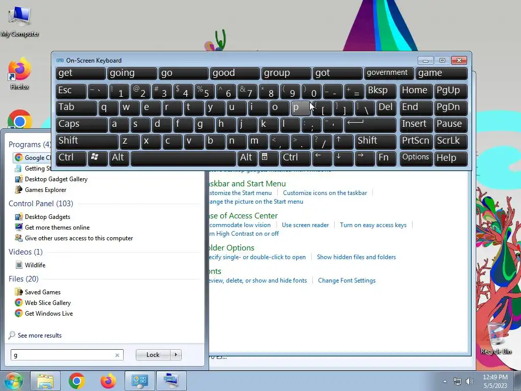The width and height of the screenshot is (521, 391).
Task: Click the Lock button
Action: [x=153, y=355]
